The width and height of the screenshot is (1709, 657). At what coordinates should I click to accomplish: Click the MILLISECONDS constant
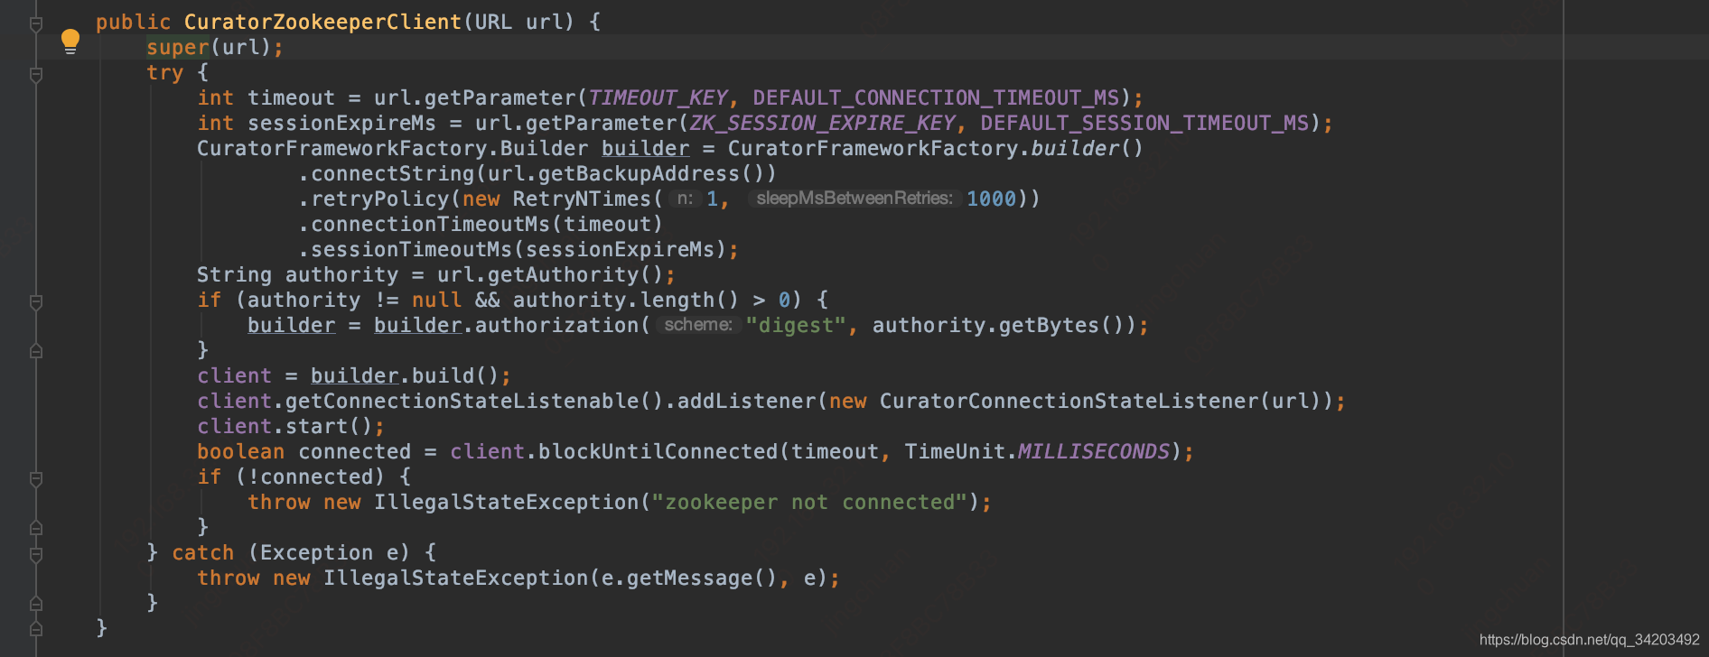pos(1094,451)
